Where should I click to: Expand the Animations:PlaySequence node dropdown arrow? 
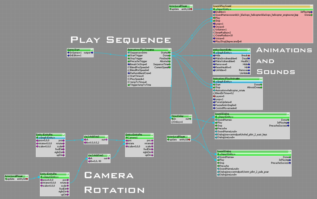pyautogui.click(x=169, y=50)
